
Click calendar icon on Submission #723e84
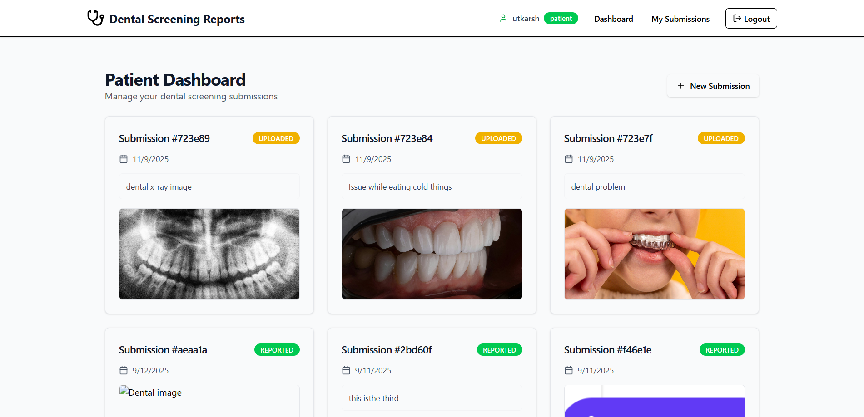[x=346, y=159]
